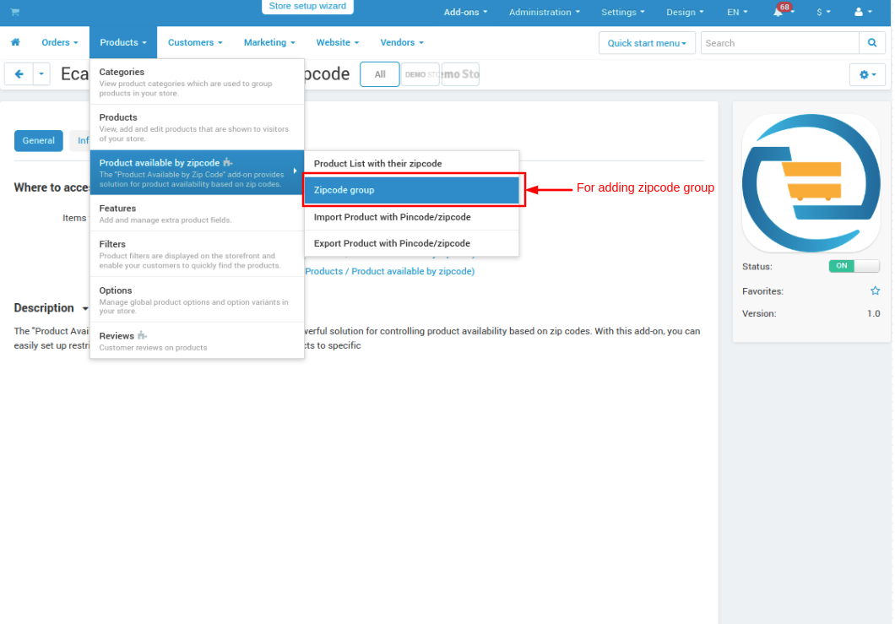
Task: Click the search magnifier button
Action: point(871,43)
